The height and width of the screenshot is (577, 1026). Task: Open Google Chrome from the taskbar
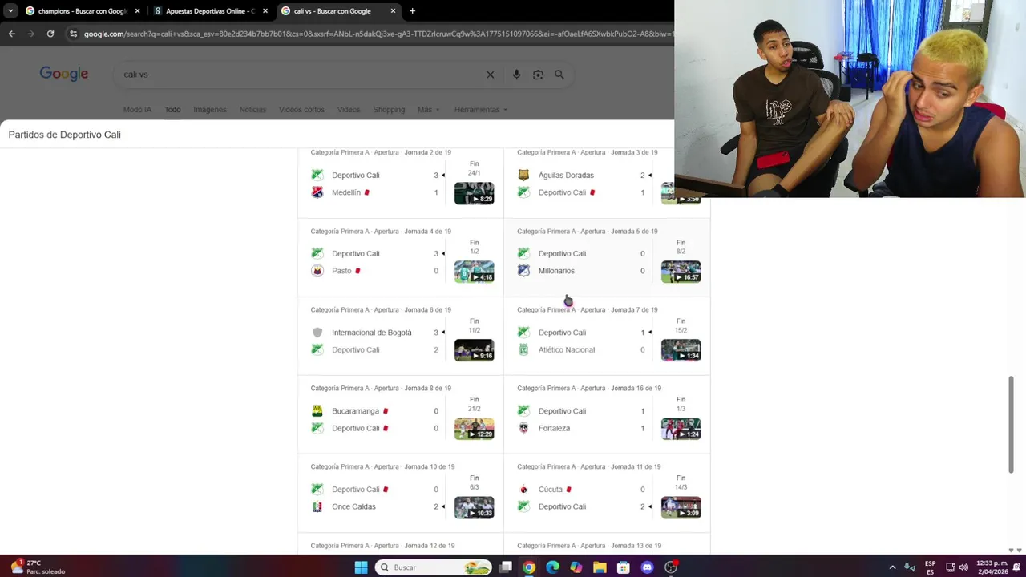click(529, 567)
